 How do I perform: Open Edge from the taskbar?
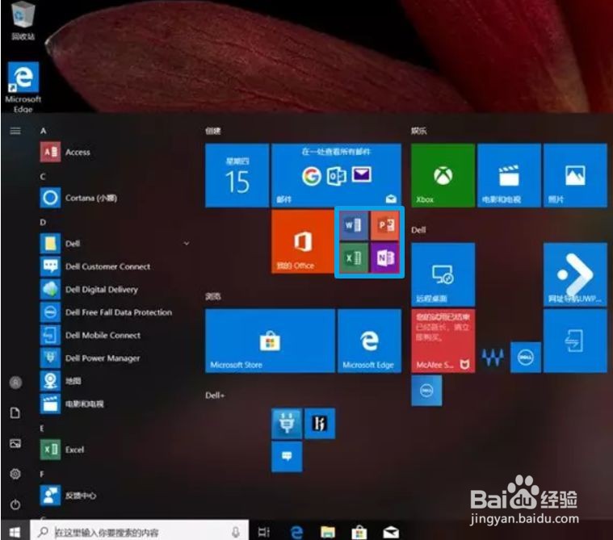coord(297,532)
